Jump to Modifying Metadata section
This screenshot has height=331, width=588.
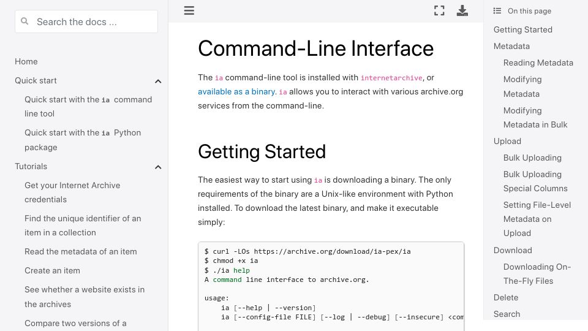tap(522, 86)
